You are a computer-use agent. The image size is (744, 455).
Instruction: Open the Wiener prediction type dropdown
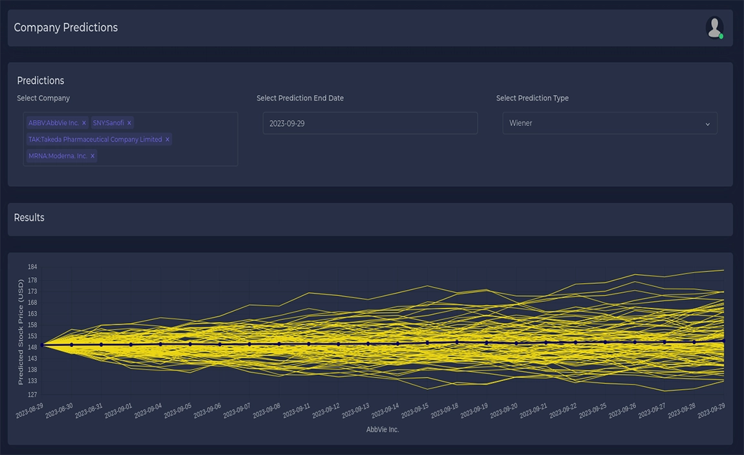click(609, 123)
